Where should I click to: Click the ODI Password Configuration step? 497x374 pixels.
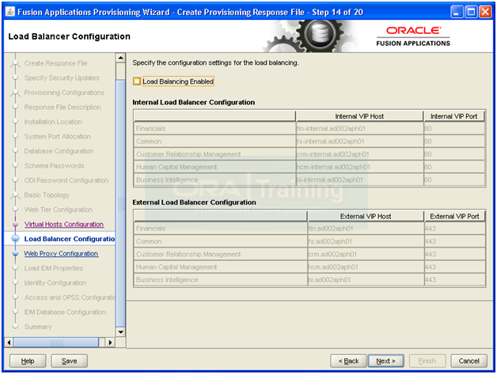pos(66,180)
